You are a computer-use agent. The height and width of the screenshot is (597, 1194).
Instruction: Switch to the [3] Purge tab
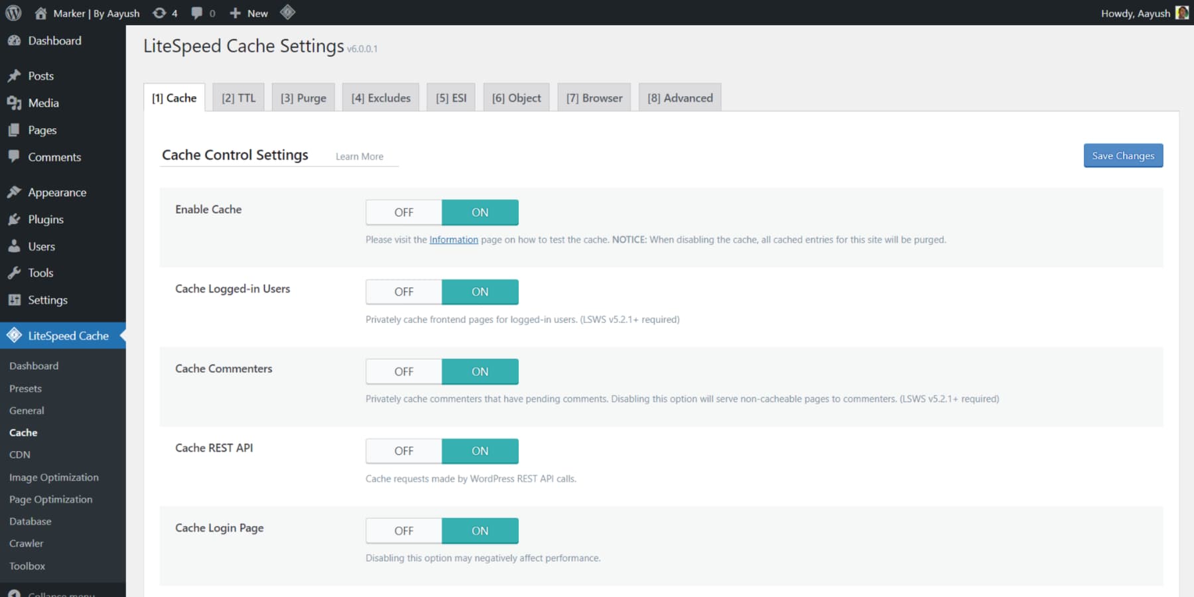[x=303, y=97]
